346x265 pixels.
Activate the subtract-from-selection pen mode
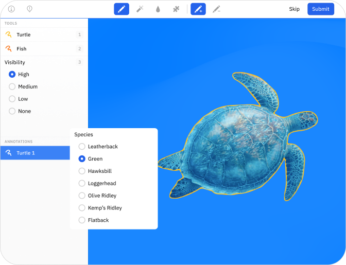216,9
